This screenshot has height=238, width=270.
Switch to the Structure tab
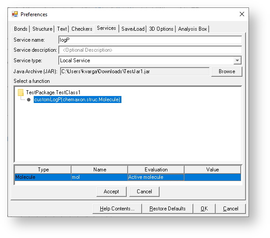42,29
